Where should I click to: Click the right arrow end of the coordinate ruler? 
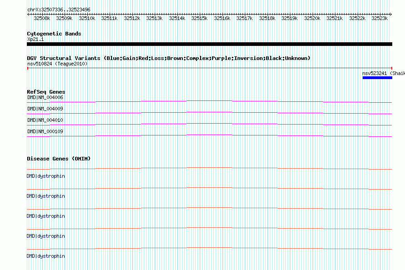click(391, 14)
